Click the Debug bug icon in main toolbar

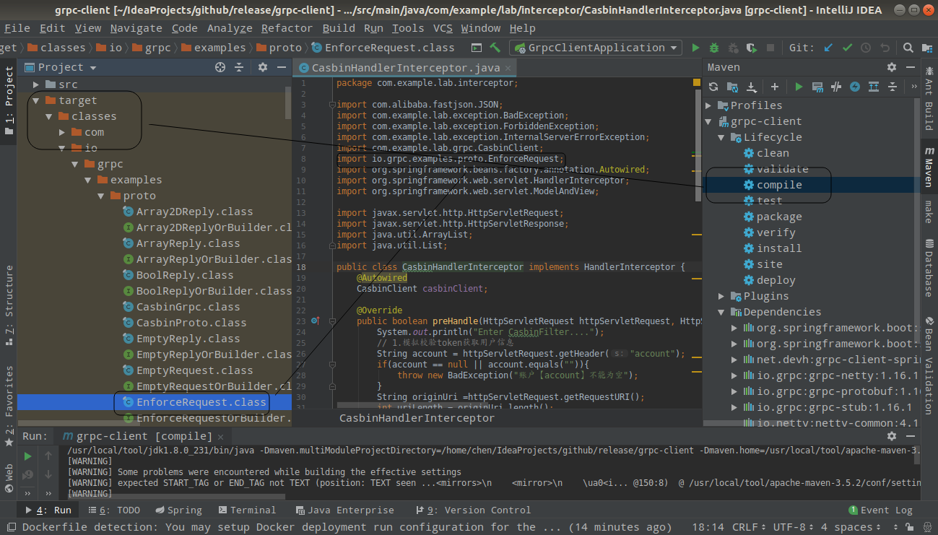(x=714, y=48)
